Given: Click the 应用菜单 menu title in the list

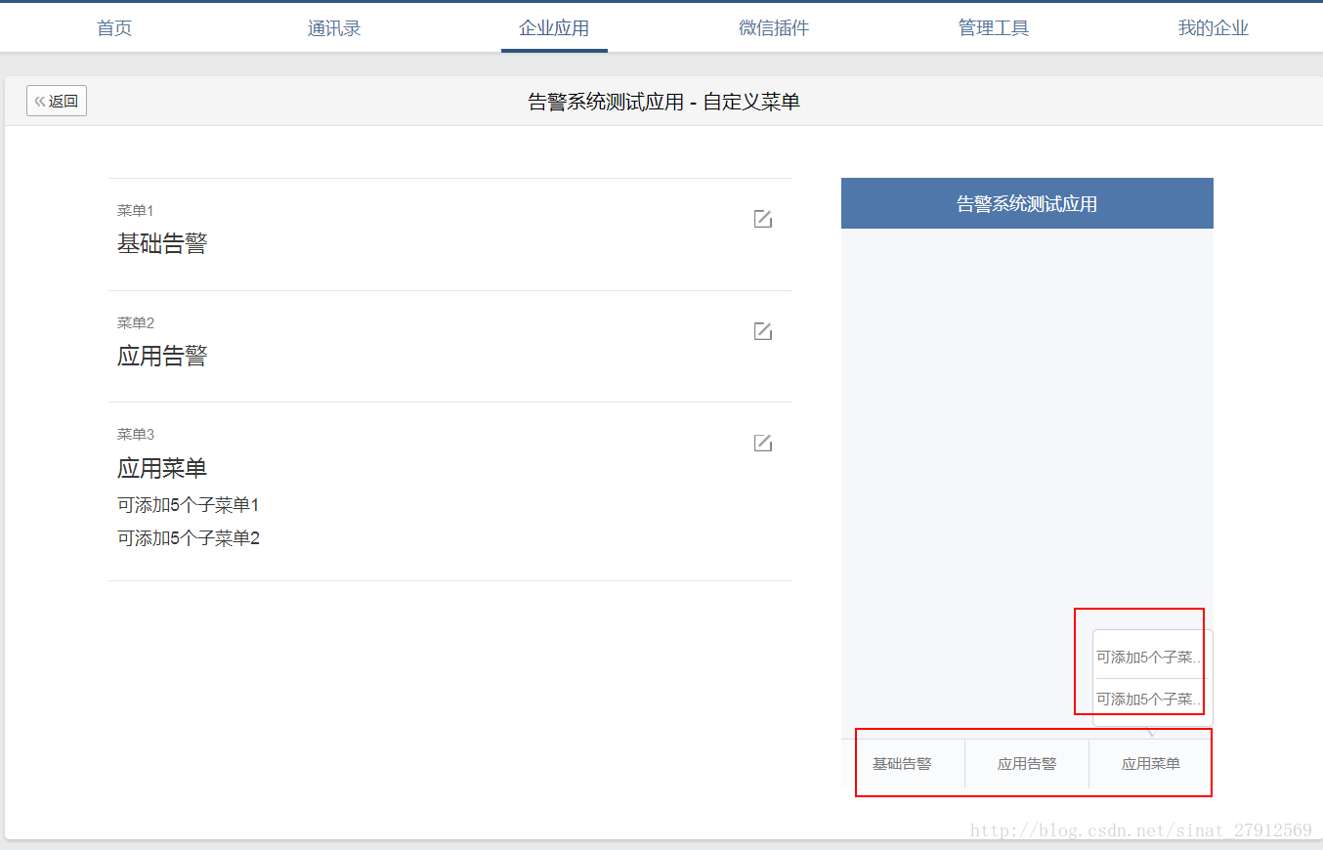Looking at the screenshot, I should coord(162,468).
